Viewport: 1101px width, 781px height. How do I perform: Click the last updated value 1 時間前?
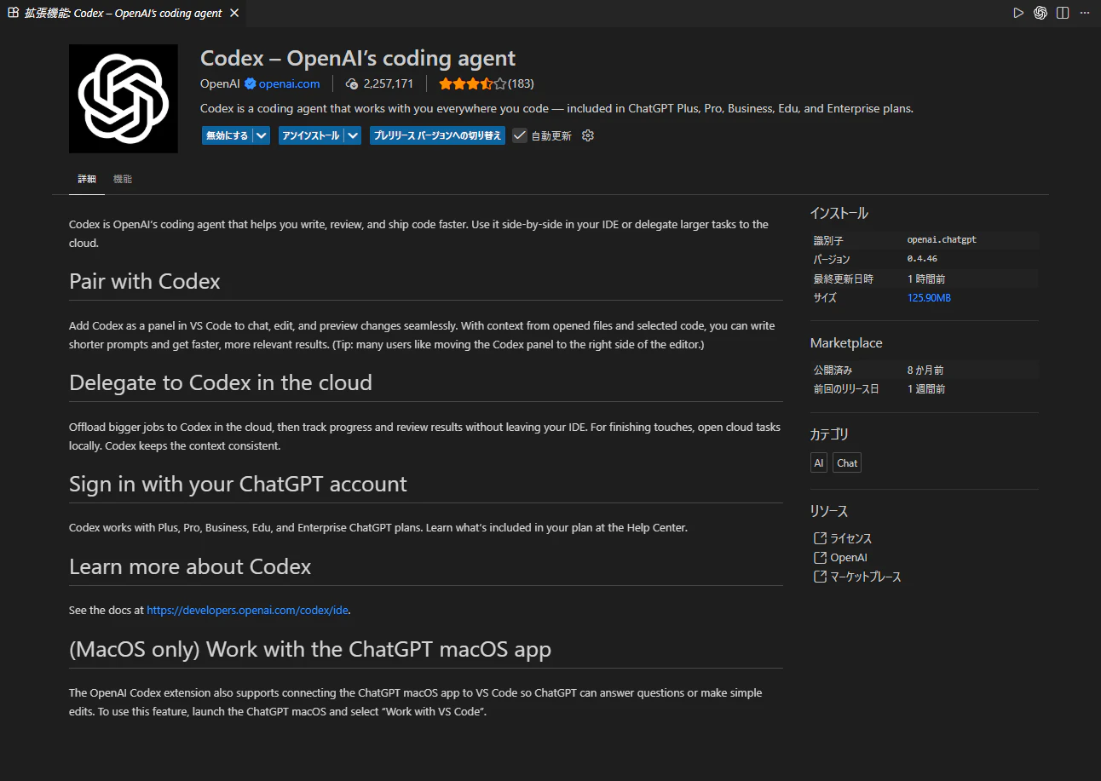[926, 279]
